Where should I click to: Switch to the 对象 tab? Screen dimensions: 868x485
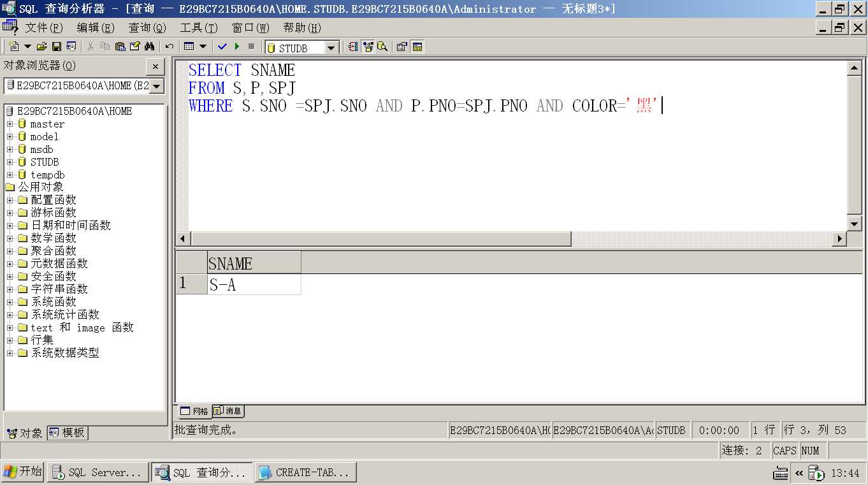[x=25, y=433]
